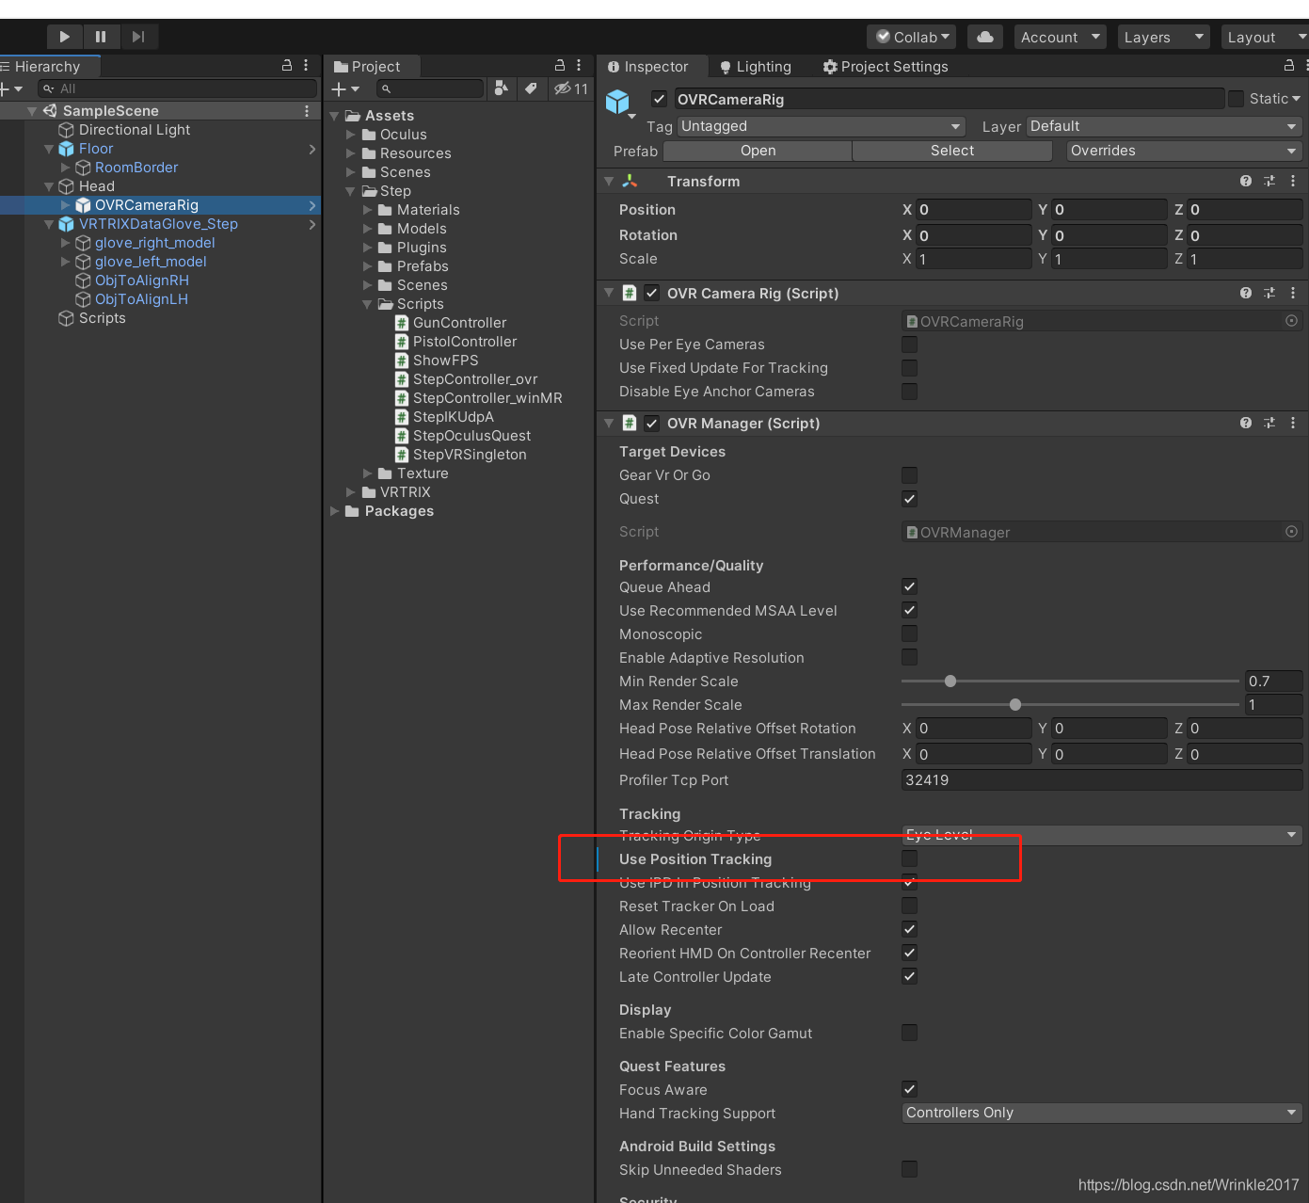This screenshot has width=1309, height=1203.
Task: Click the Profiler Tcp Port field
Action: [1102, 779]
